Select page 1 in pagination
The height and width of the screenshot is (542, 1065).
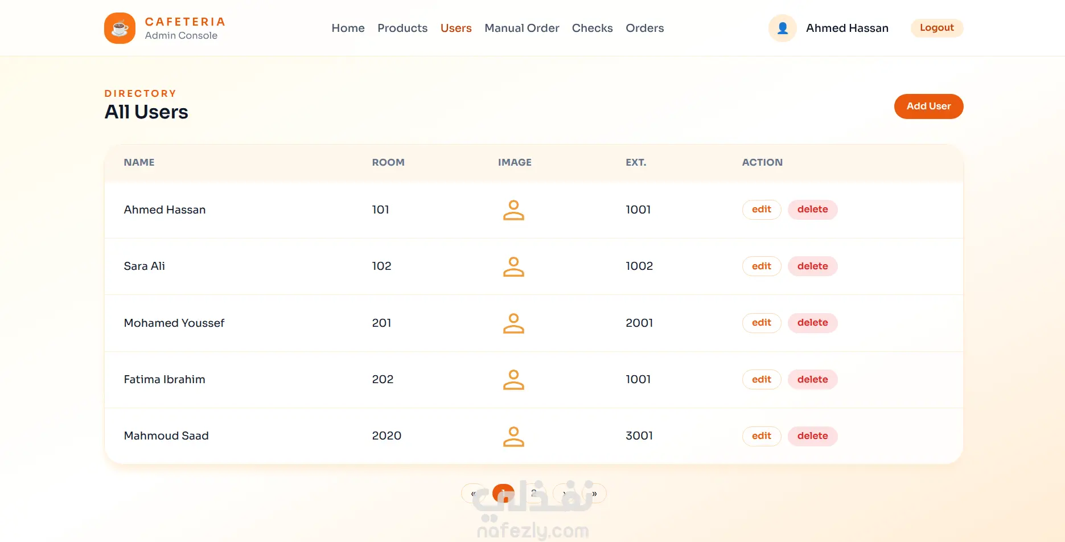(x=503, y=494)
